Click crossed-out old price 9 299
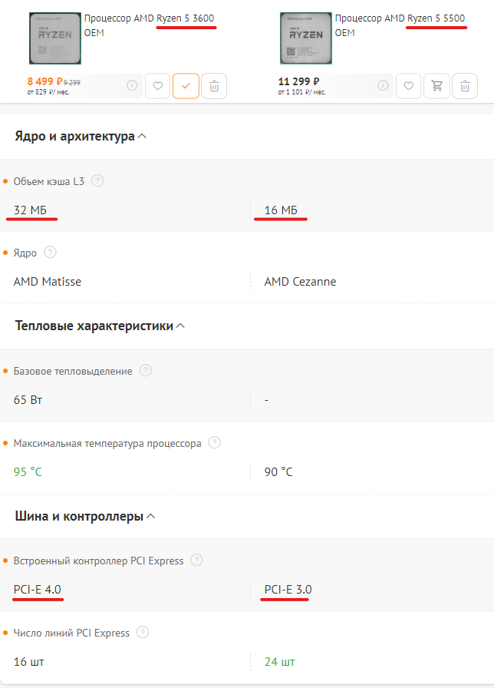 [72, 82]
